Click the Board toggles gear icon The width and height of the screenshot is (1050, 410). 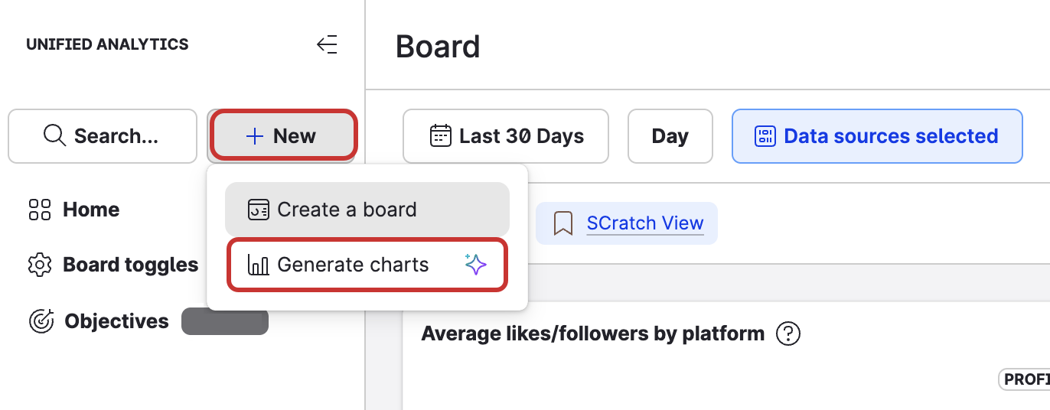40,265
